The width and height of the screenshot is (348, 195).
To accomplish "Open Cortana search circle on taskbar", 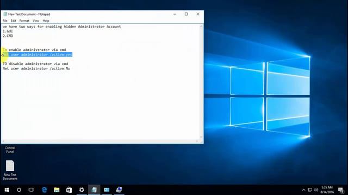I will pos(19,190).
